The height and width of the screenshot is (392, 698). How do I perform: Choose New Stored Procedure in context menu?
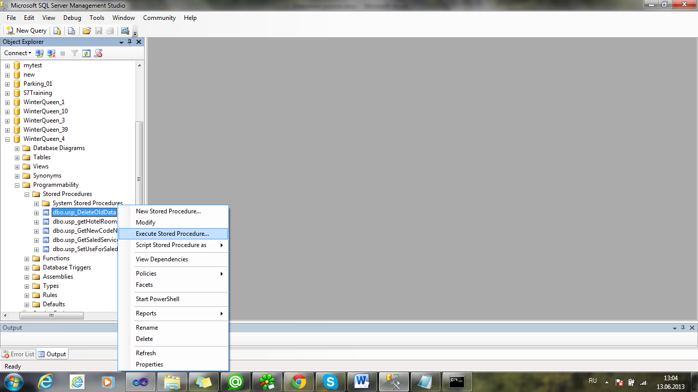173,211
